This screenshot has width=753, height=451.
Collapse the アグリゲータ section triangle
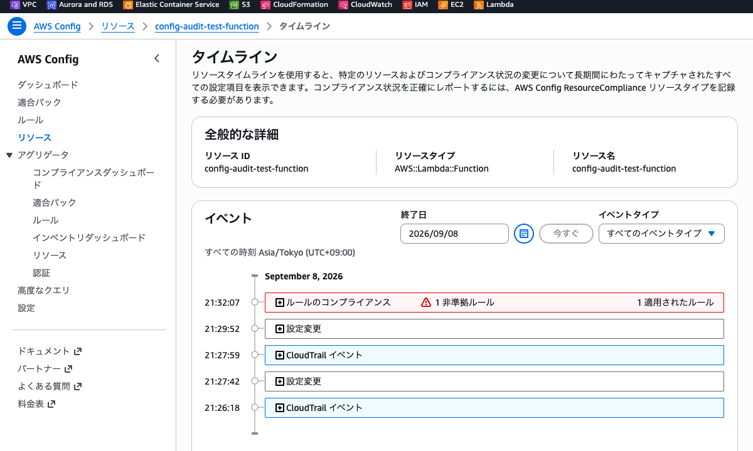coord(9,155)
